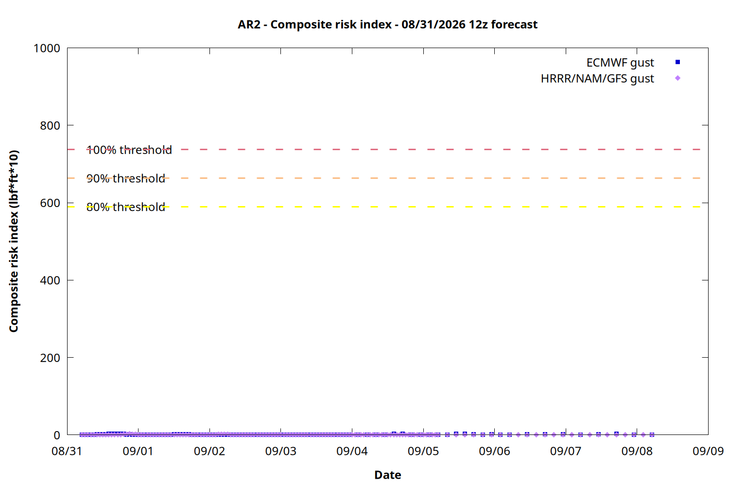Viewport: 729px width, 486px height.
Task: Click the 80% threshold label
Action: coord(126,207)
